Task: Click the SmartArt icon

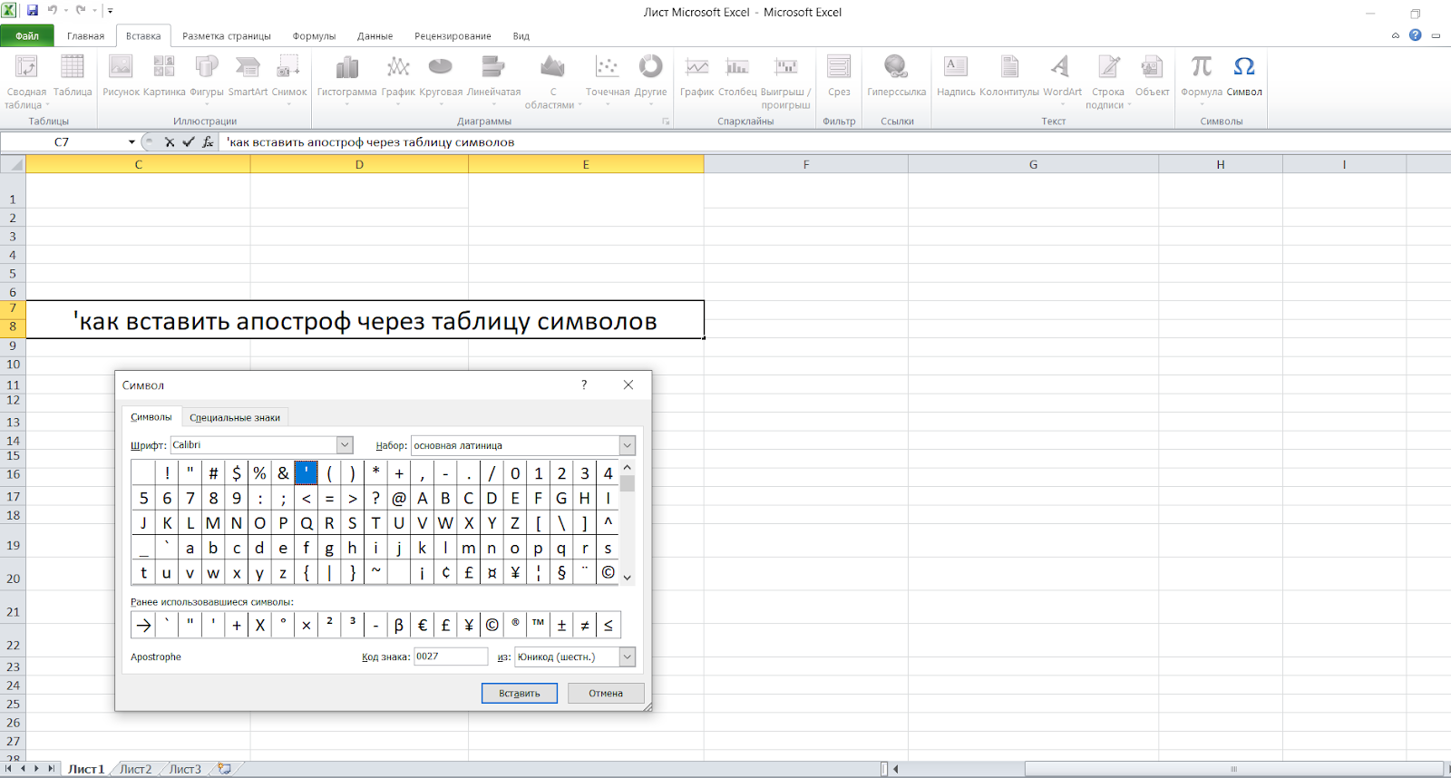Action: click(248, 68)
